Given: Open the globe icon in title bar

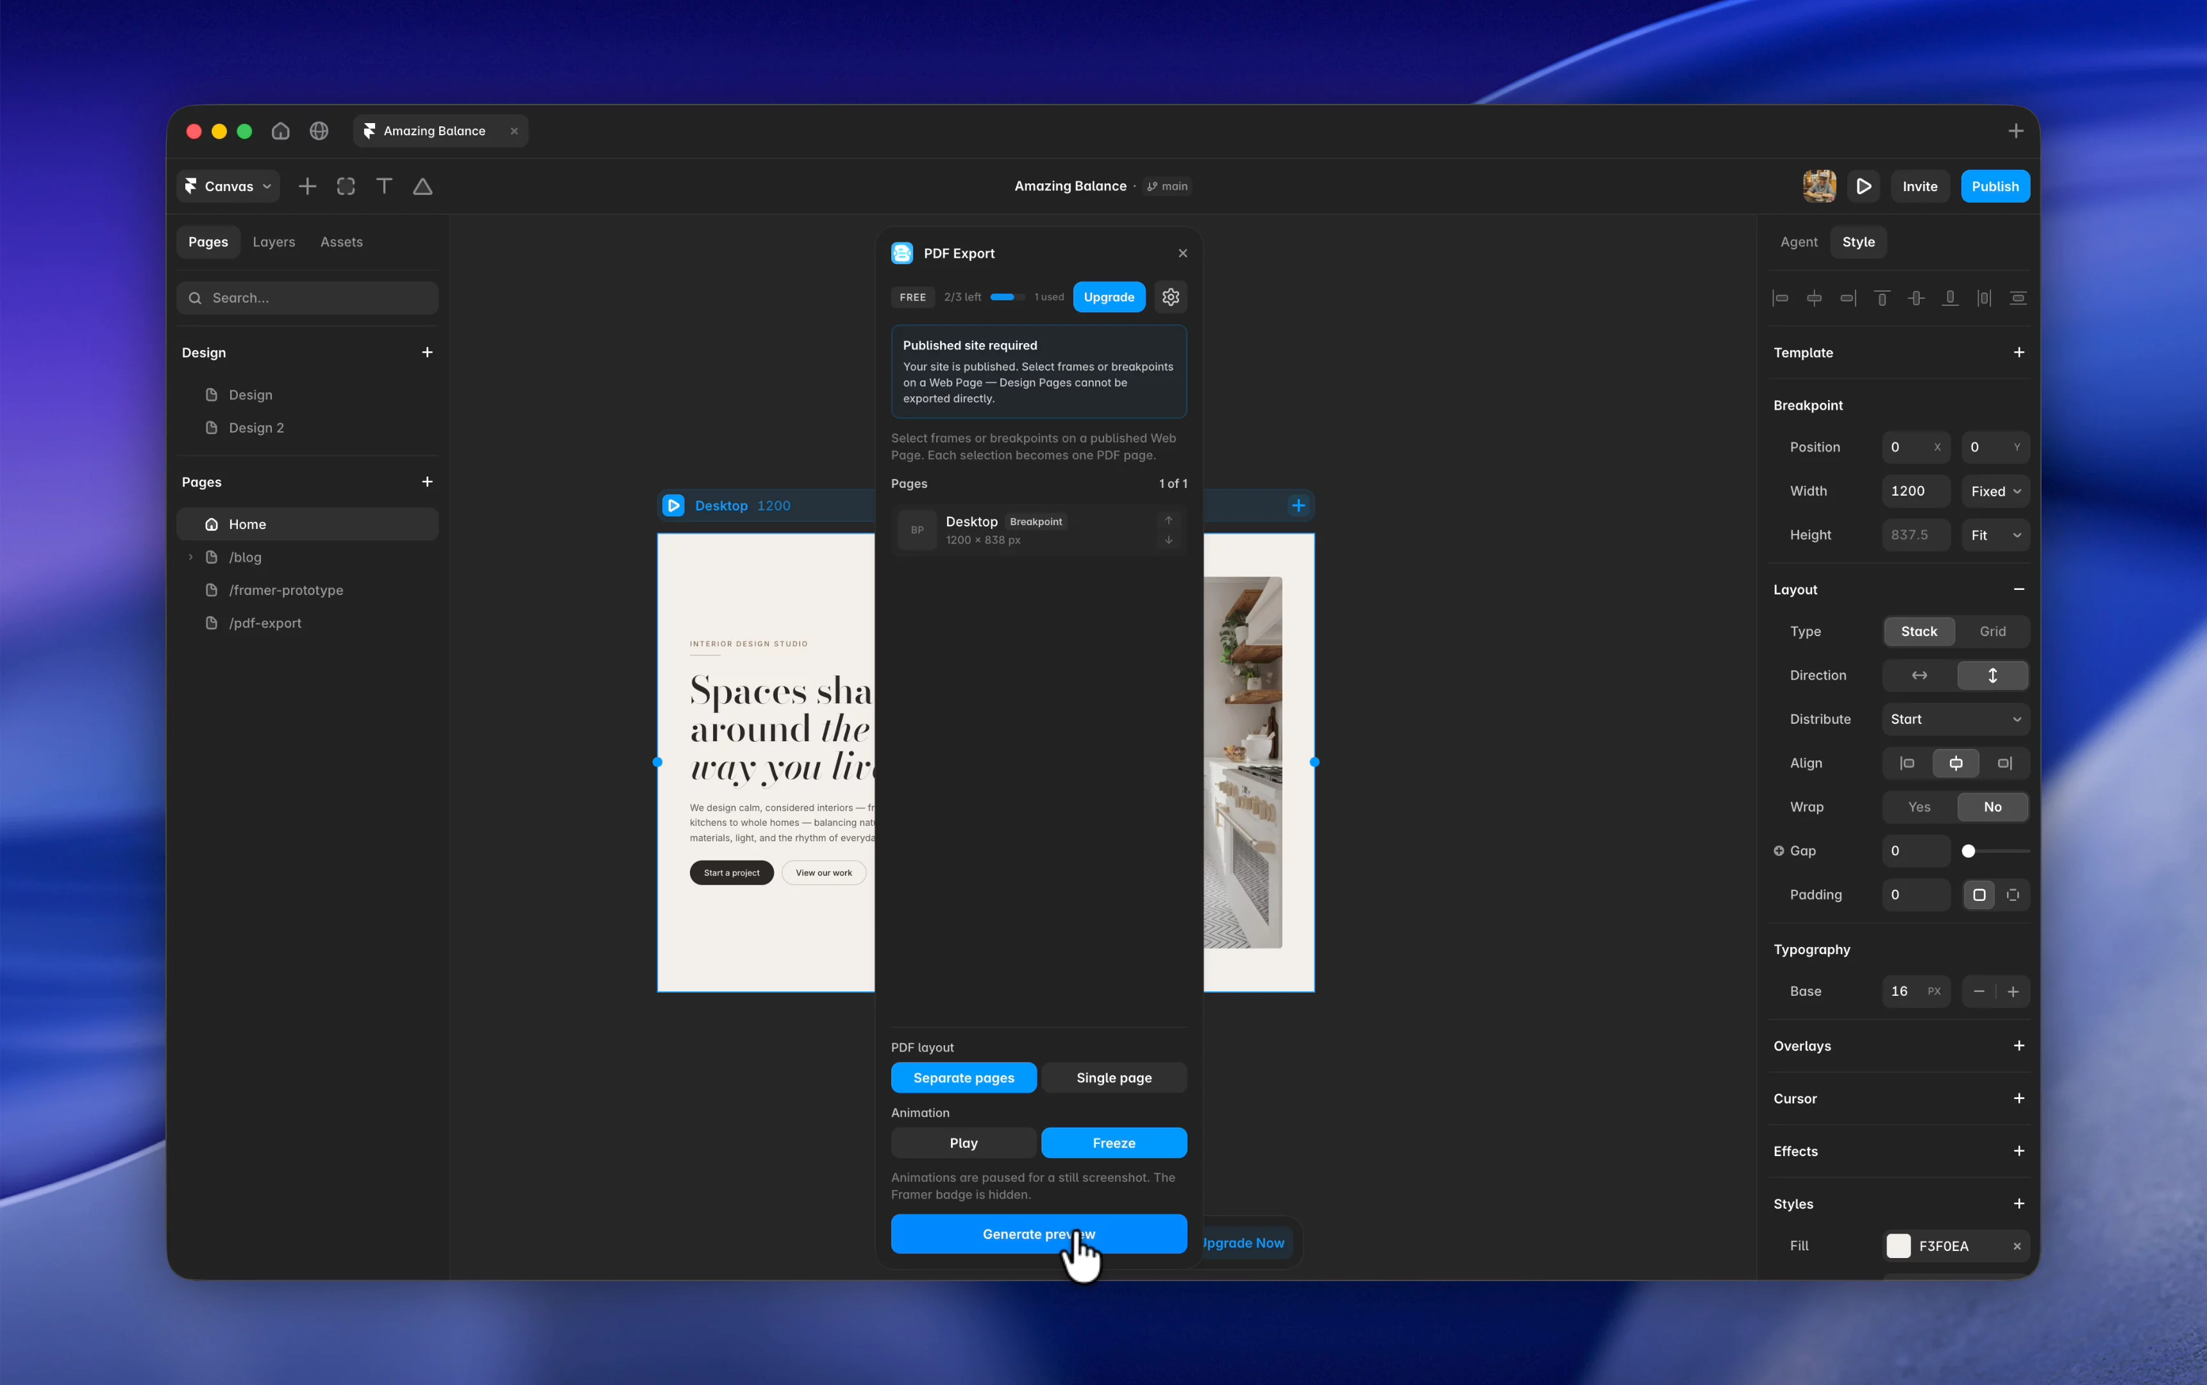Looking at the screenshot, I should (319, 131).
